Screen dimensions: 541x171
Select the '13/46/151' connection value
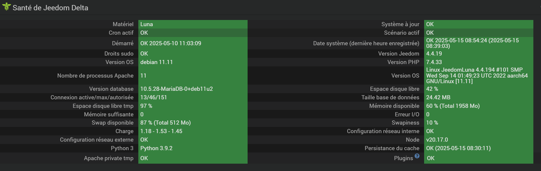coord(154,97)
